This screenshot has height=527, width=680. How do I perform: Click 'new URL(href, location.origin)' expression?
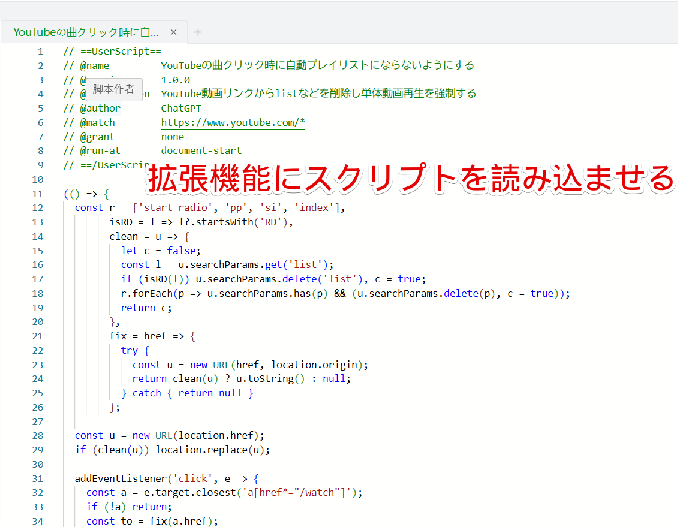pyautogui.click(x=276, y=365)
